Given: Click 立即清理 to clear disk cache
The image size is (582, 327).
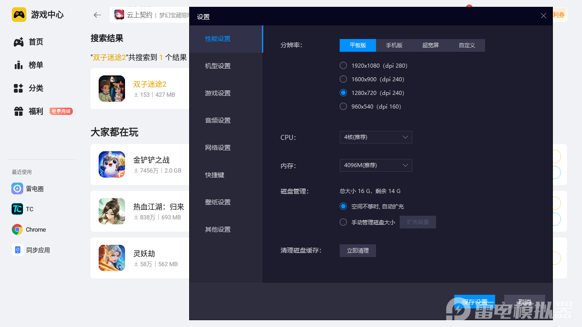Looking at the screenshot, I should pos(358,251).
